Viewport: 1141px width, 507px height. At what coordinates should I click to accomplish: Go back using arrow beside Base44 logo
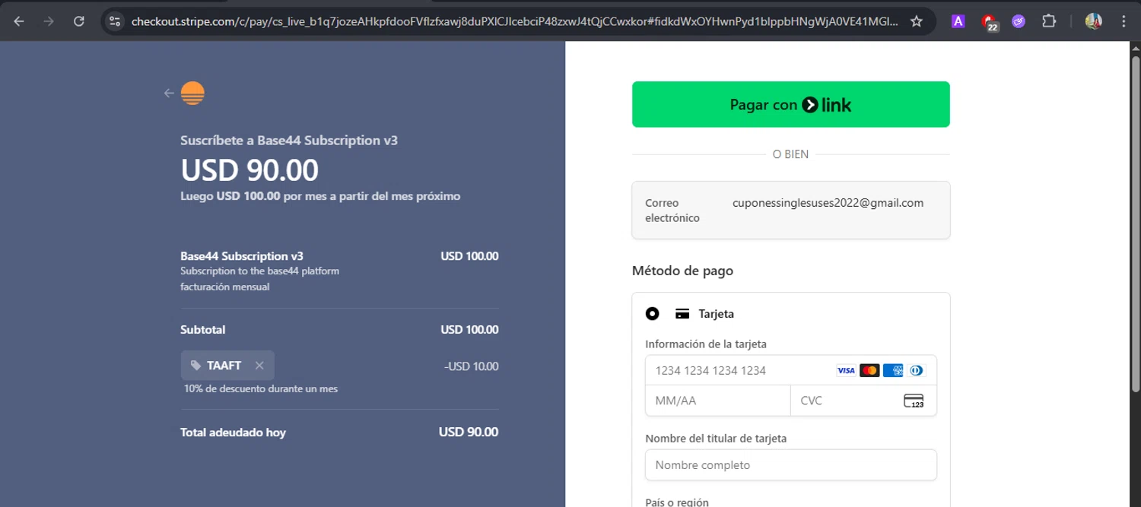coord(169,93)
